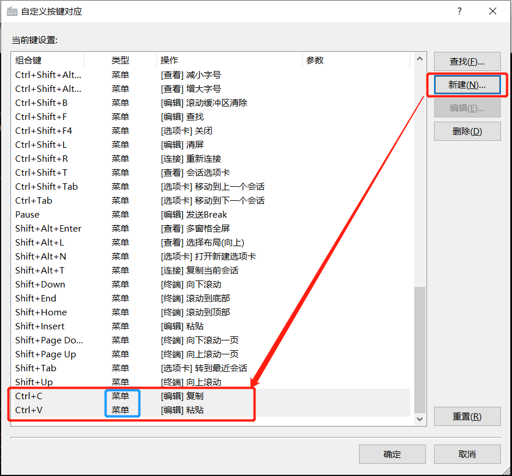The height and width of the screenshot is (476, 512).
Task: Click the 取消 button to cancel
Action: (467, 454)
